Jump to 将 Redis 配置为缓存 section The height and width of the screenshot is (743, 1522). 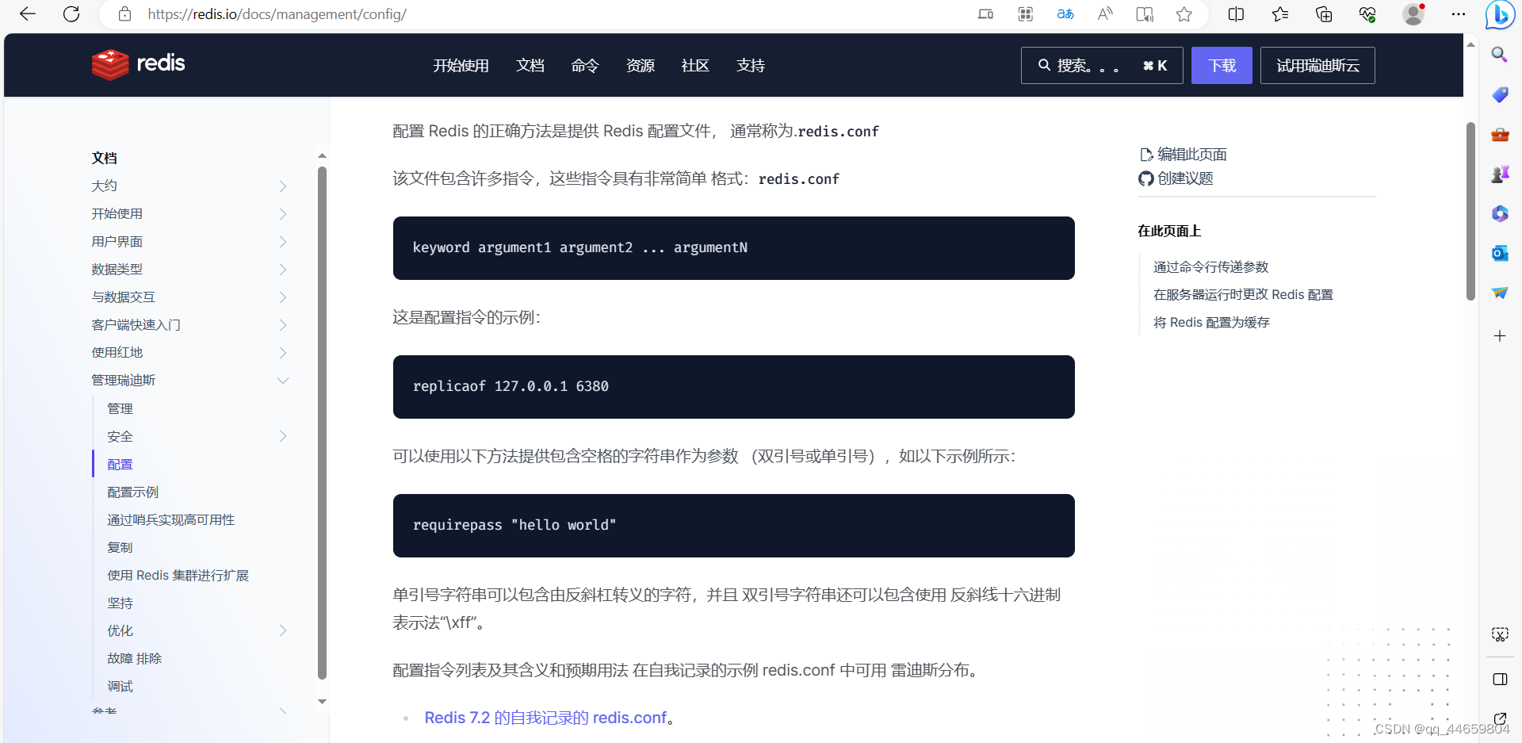point(1211,323)
